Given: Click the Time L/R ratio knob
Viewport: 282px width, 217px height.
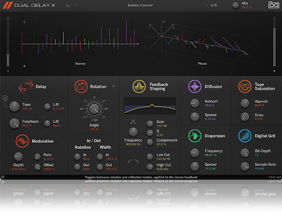Looking at the screenshot, I should pyautogui.click(x=47, y=107).
